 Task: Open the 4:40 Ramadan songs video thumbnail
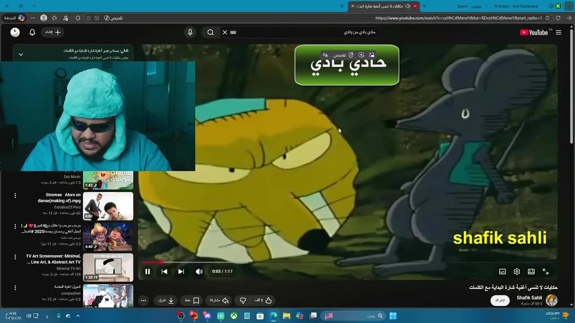click(x=108, y=237)
